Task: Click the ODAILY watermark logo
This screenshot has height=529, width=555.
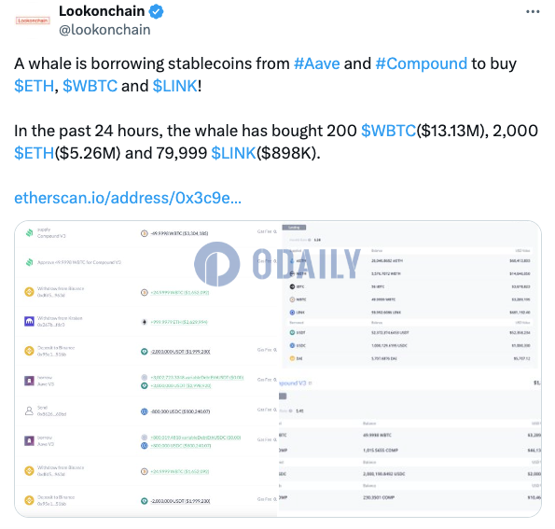Action: (278, 264)
